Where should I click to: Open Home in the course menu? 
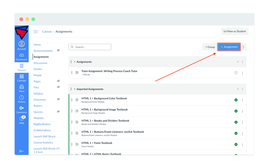click(x=37, y=45)
